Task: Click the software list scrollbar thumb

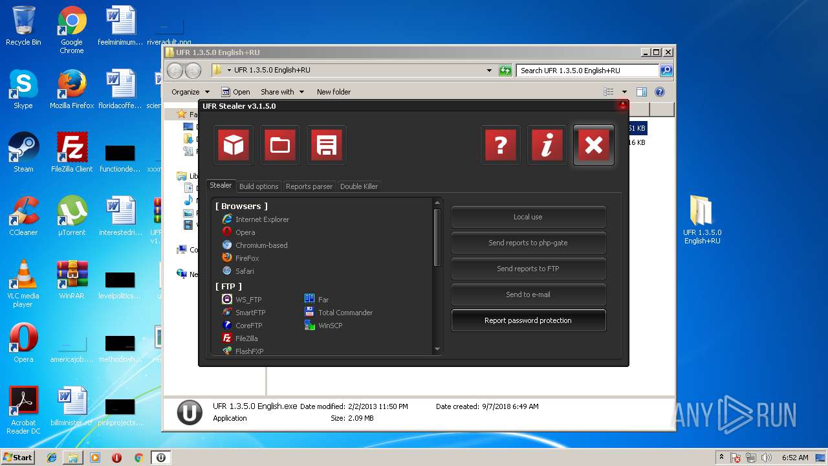Action: point(437,237)
